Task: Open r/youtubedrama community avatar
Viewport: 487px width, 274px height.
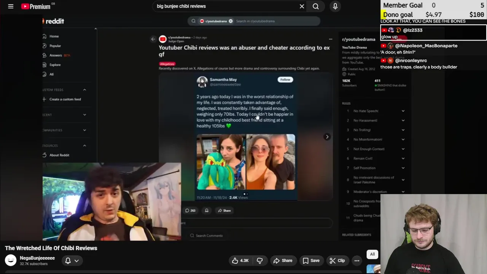Action: coord(162,39)
